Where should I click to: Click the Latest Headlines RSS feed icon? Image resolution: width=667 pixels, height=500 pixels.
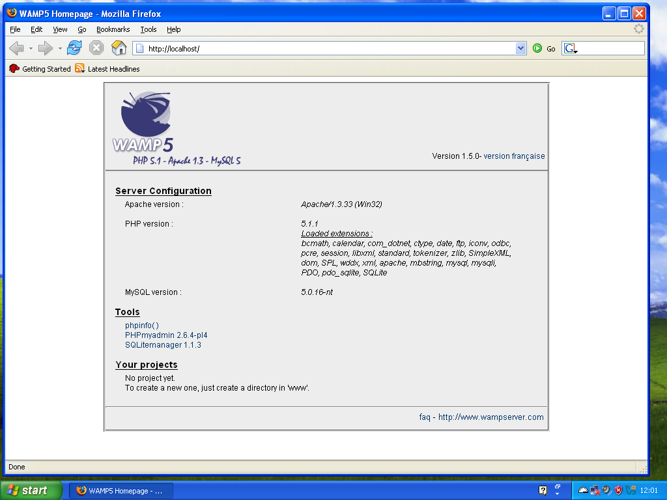[x=80, y=68]
